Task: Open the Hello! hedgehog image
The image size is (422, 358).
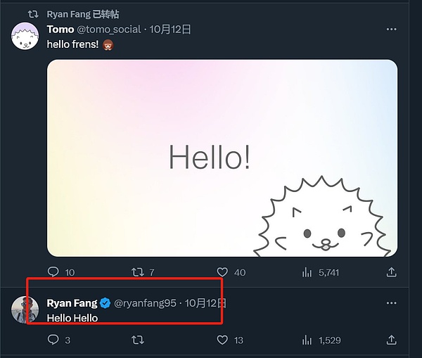Action: (222, 158)
